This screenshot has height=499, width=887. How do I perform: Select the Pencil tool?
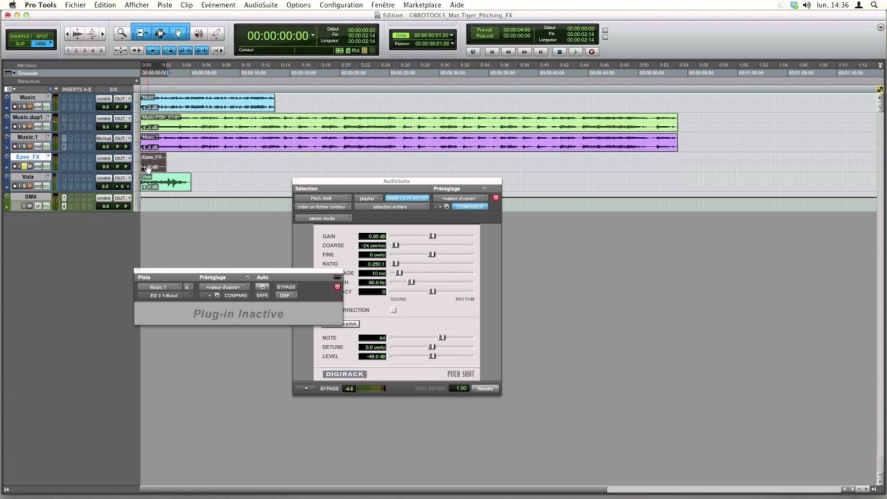coord(216,33)
